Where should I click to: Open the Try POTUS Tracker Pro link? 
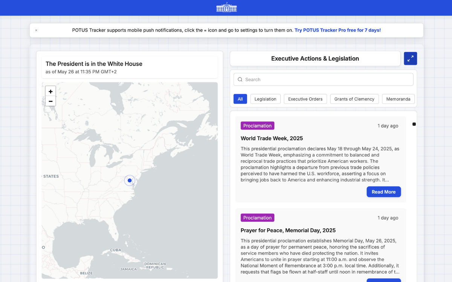click(x=337, y=30)
